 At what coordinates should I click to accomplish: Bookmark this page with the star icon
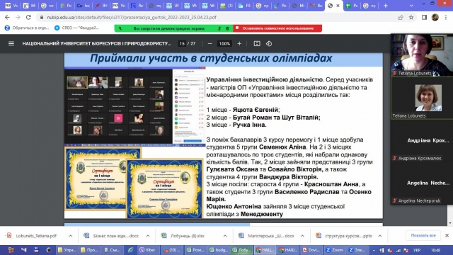(411, 17)
